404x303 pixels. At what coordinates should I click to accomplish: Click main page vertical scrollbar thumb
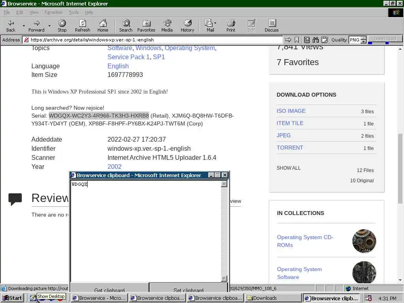[x=400, y=168]
